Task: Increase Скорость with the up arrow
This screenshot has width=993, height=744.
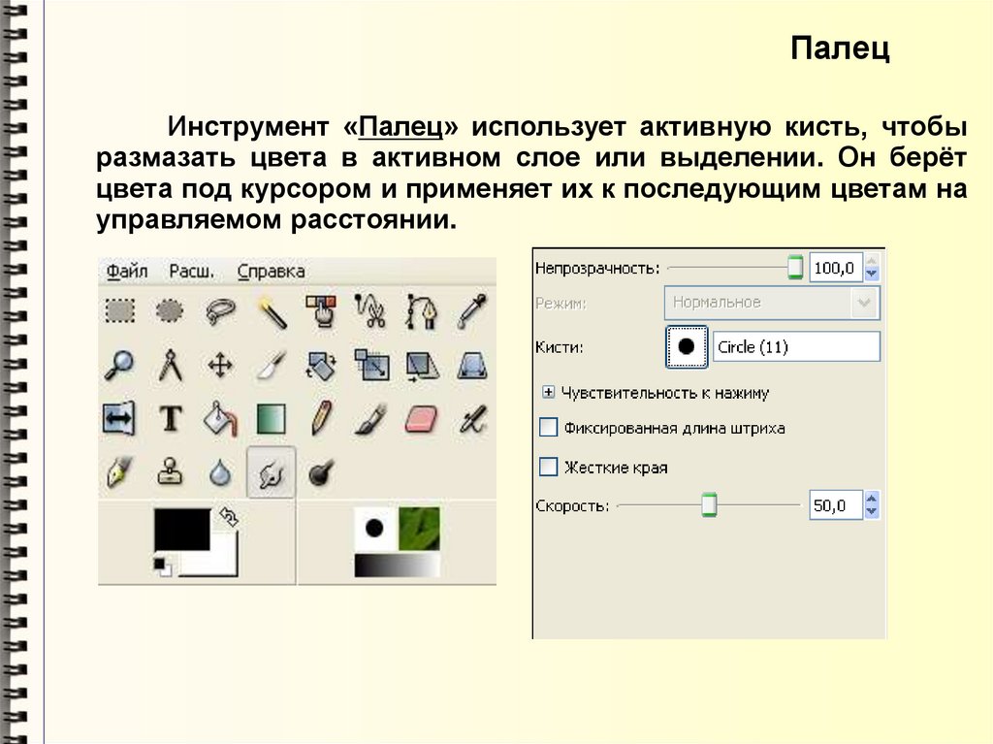Action: click(872, 499)
